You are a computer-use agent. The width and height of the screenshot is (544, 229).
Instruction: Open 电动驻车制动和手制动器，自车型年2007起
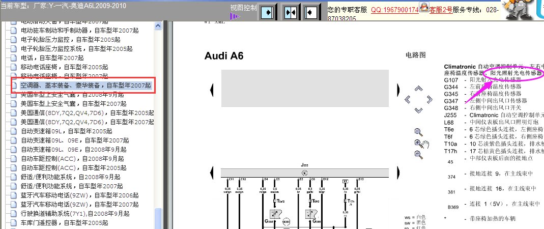click(x=80, y=31)
